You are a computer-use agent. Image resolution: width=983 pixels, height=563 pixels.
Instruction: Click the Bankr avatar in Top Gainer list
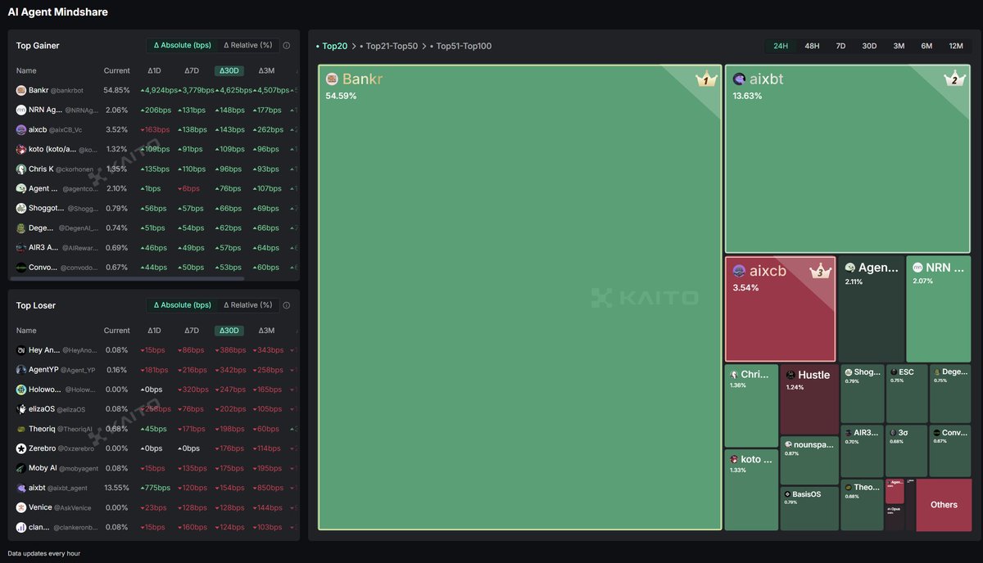pyautogui.click(x=21, y=90)
